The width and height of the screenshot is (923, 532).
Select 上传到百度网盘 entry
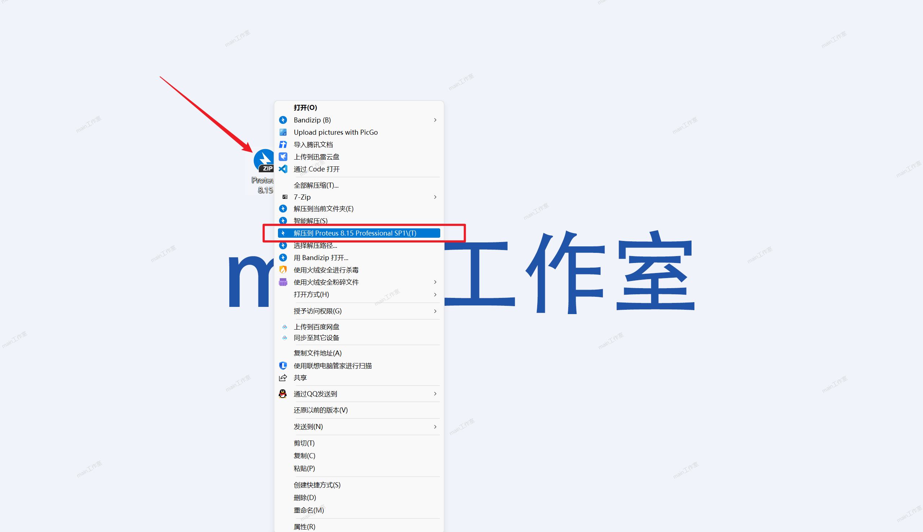[359, 327]
